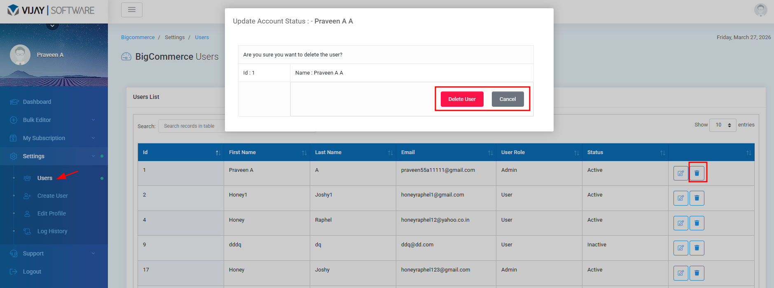Sort table by Status column
This screenshot has width=774, height=288.
[625, 152]
